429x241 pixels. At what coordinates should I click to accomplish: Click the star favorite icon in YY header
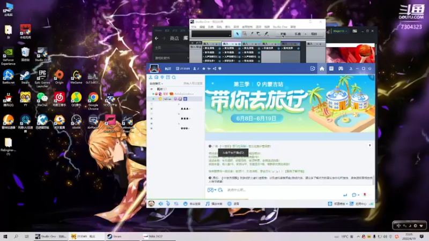pos(204,69)
